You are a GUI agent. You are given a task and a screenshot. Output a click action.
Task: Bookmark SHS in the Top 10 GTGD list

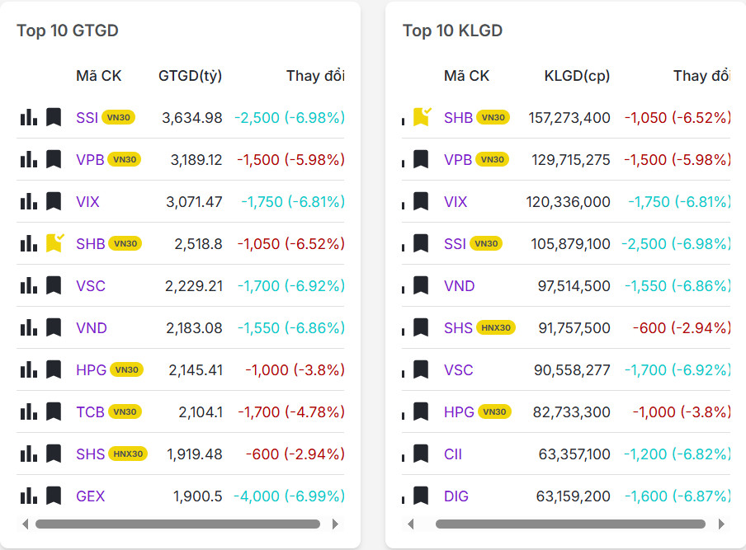pyautogui.click(x=54, y=454)
